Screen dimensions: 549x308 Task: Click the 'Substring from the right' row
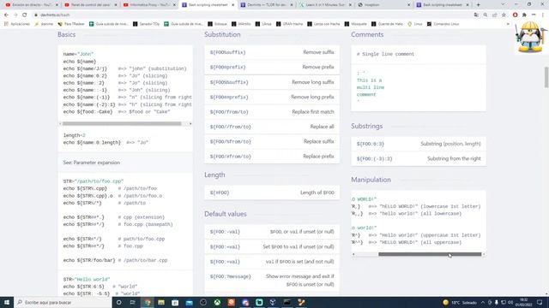419,158
